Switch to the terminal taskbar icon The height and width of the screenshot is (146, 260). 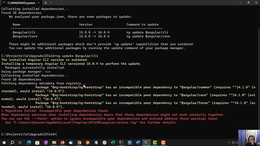click(x=146, y=142)
